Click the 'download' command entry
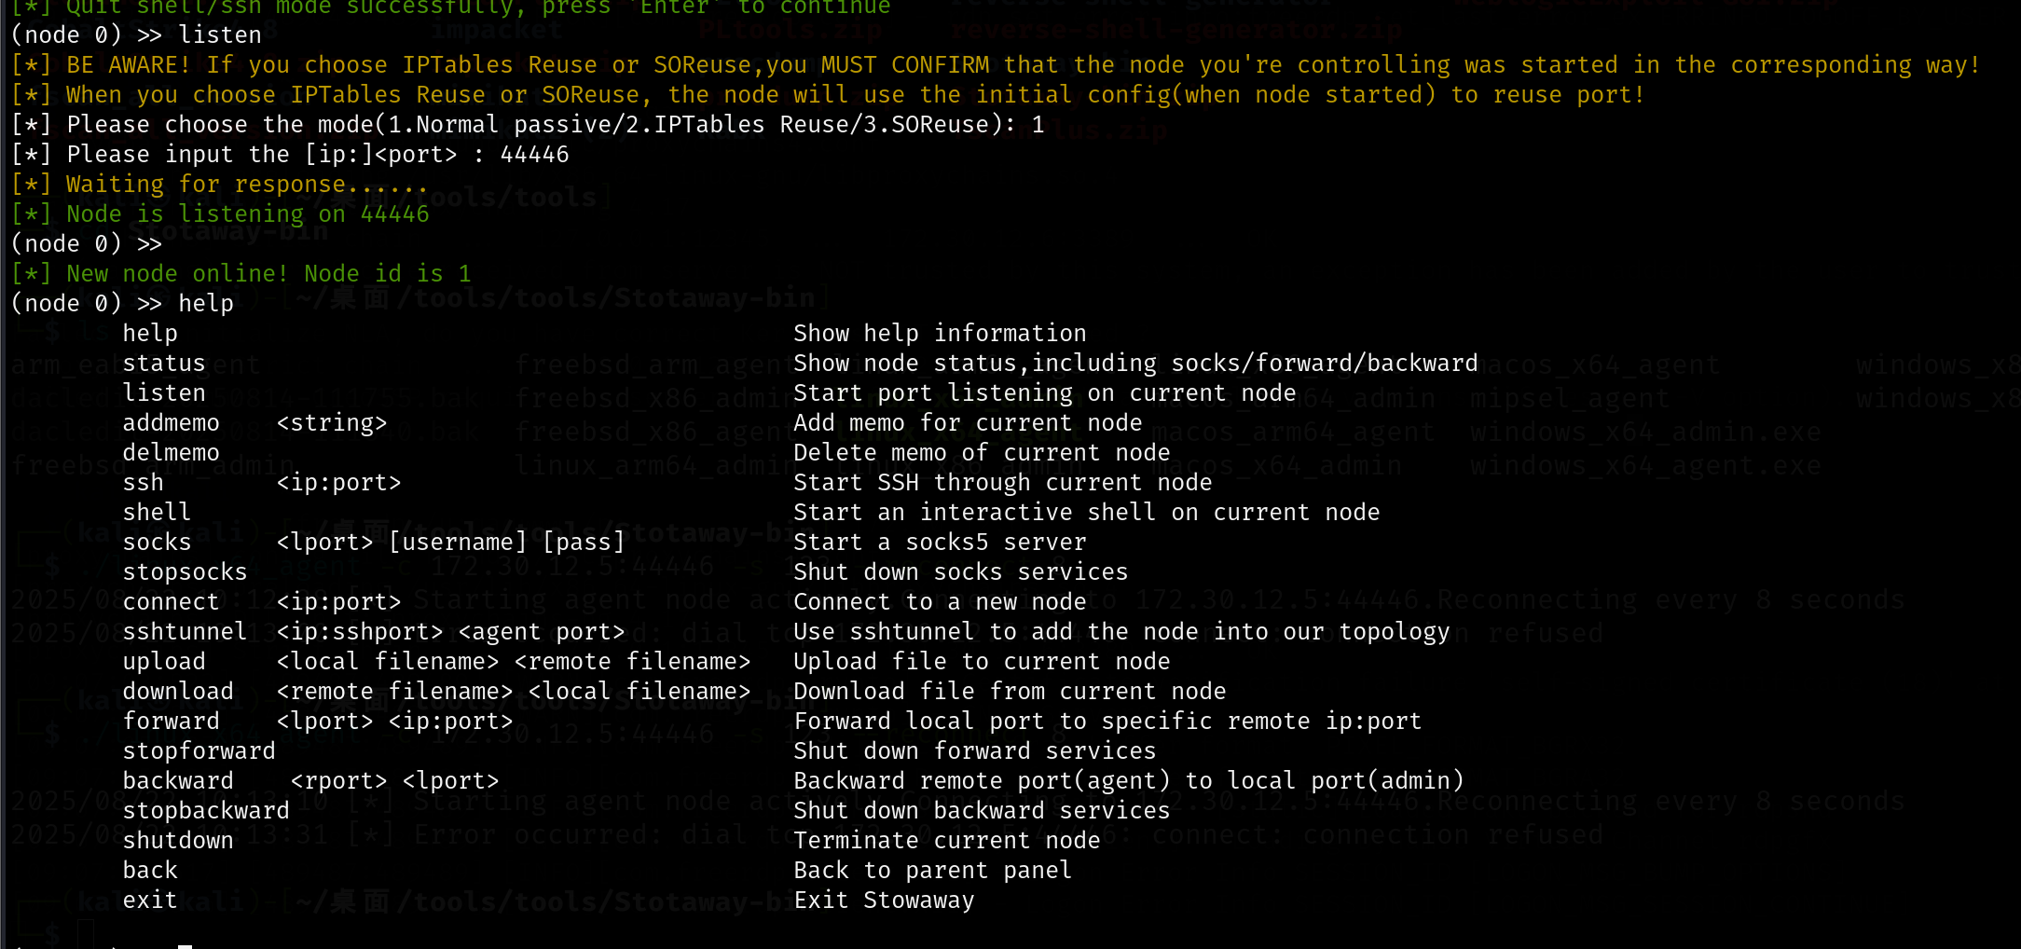The image size is (2021, 949). [x=178, y=691]
